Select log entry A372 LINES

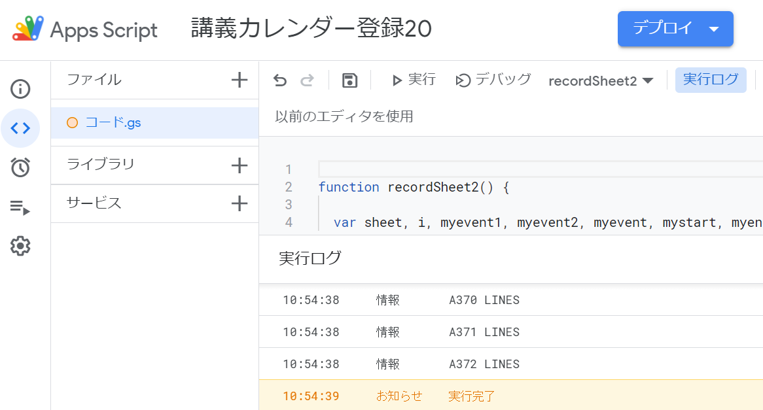(x=511, y=364)
